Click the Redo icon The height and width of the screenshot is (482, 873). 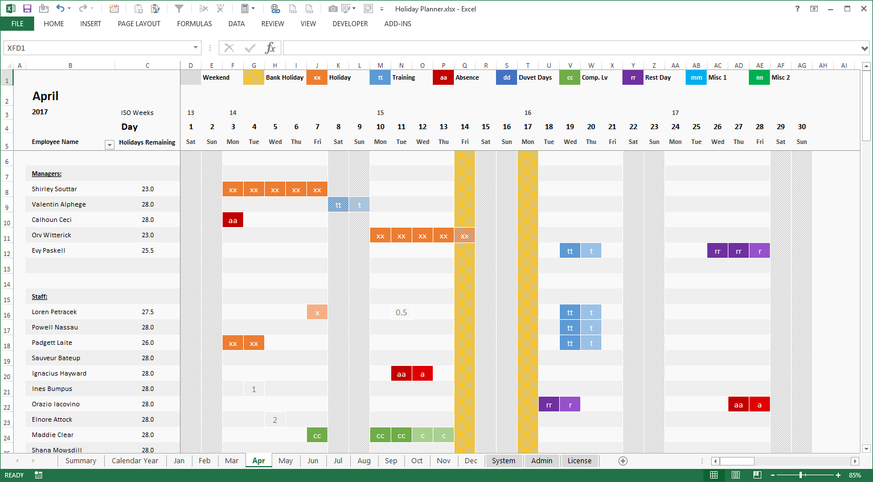pos(83,8)
